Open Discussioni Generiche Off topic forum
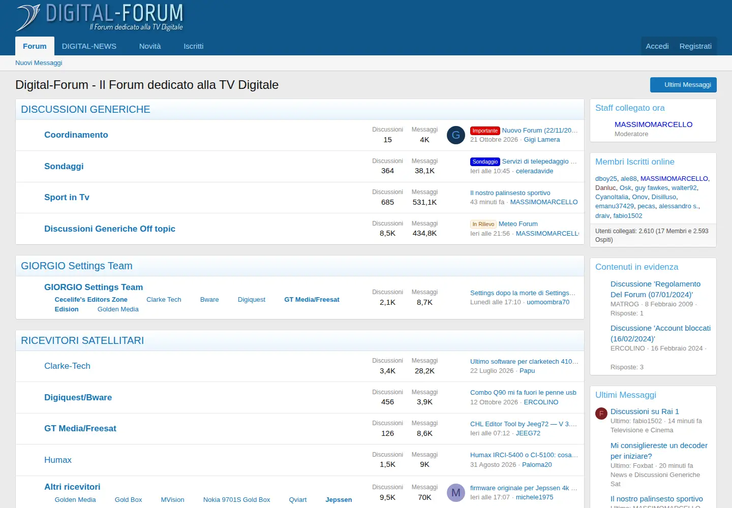732x508 pixels. 110,229
